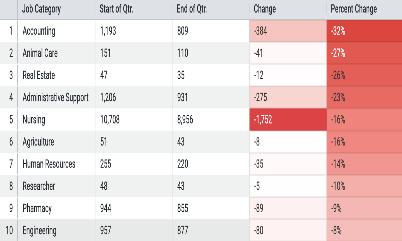Screen dimensions: 402x241
Task: Click the -1,752 Nursing change cell
Action: [288, 119]
